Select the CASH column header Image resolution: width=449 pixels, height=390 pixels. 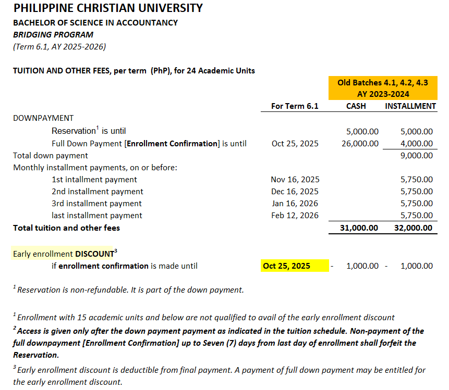tap(356, 106)
